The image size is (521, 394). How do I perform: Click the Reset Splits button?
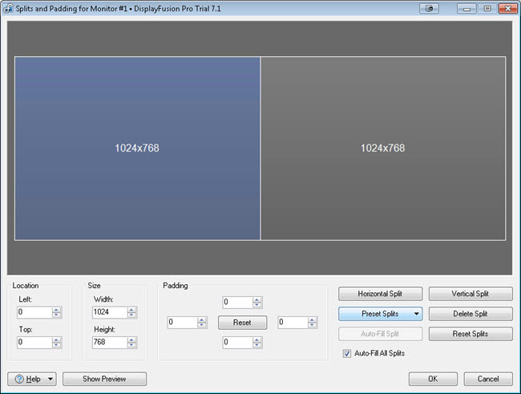pyautogui.click(x=471, y=334)
